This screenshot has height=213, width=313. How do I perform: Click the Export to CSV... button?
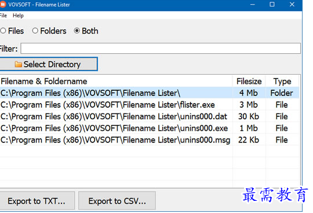coord(117,201)
